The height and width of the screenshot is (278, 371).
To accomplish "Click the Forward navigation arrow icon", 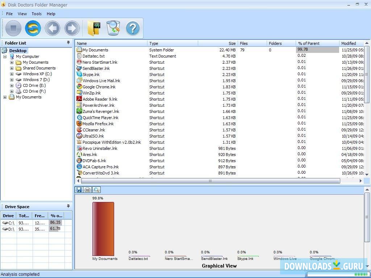I will click(x=72, y=28).
